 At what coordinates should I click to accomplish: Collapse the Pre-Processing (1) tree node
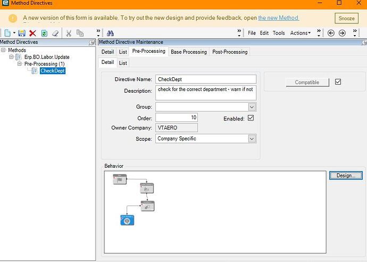pyautogui.click(x=20, y=63)
